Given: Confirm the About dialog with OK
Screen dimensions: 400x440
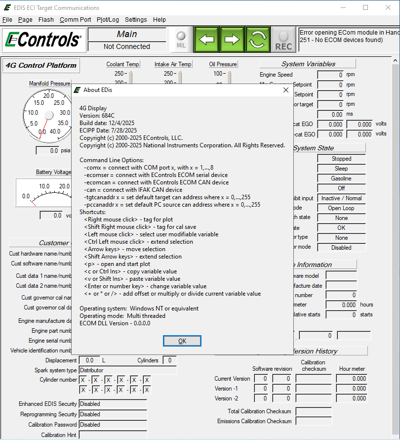Looking at the screenshot, I should (182, 341).
